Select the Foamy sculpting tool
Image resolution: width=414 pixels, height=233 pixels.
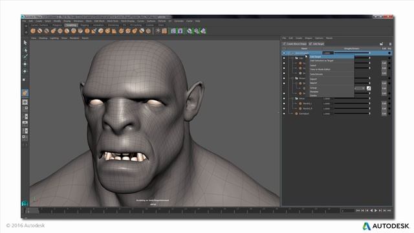coord(74,31)
